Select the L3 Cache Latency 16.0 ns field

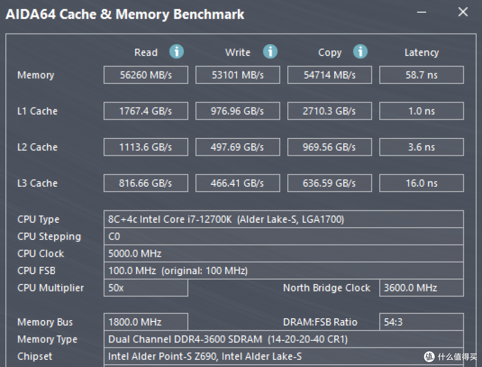421,183
